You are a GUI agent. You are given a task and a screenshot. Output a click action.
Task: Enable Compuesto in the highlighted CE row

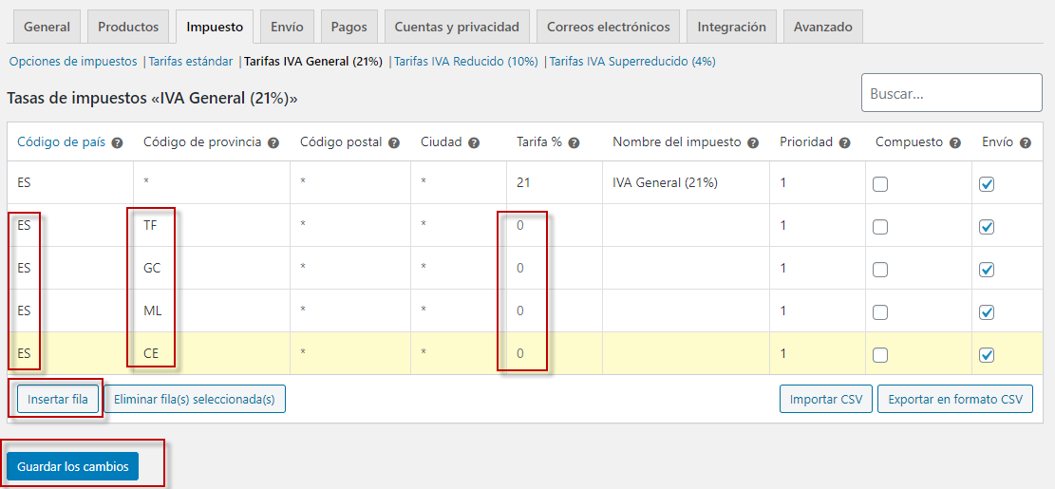(880, 354)
